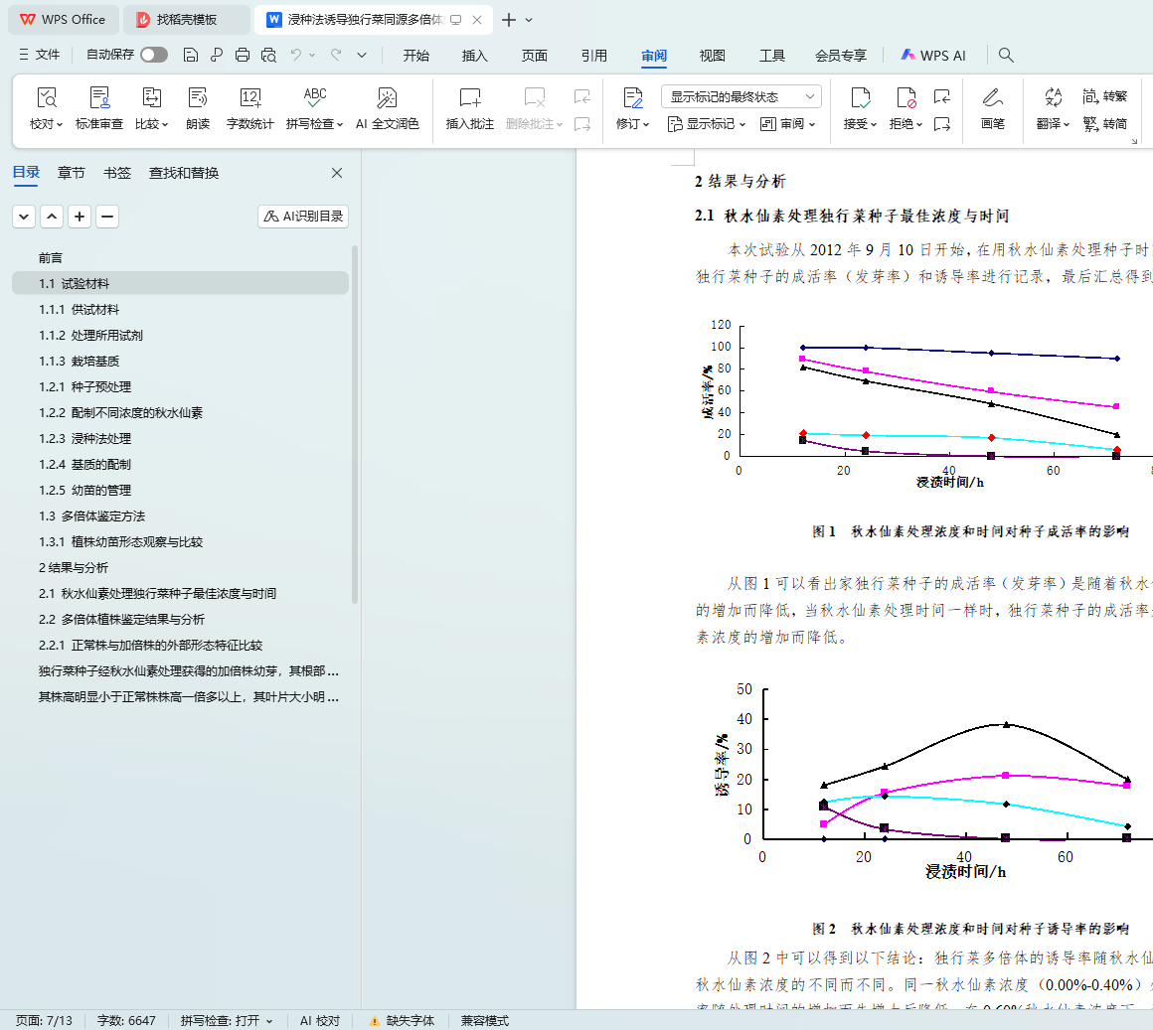Image resolution: width=1153 pixels, height=1030 pixels.
Task: Switch to the 引用 ribbon tab
Action: point(594,56)
